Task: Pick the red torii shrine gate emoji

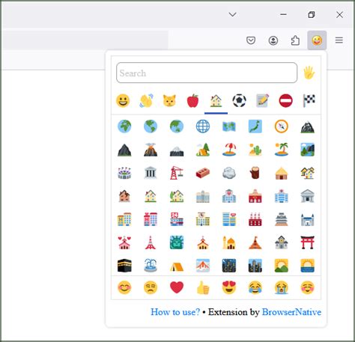Action: [307, 242]
